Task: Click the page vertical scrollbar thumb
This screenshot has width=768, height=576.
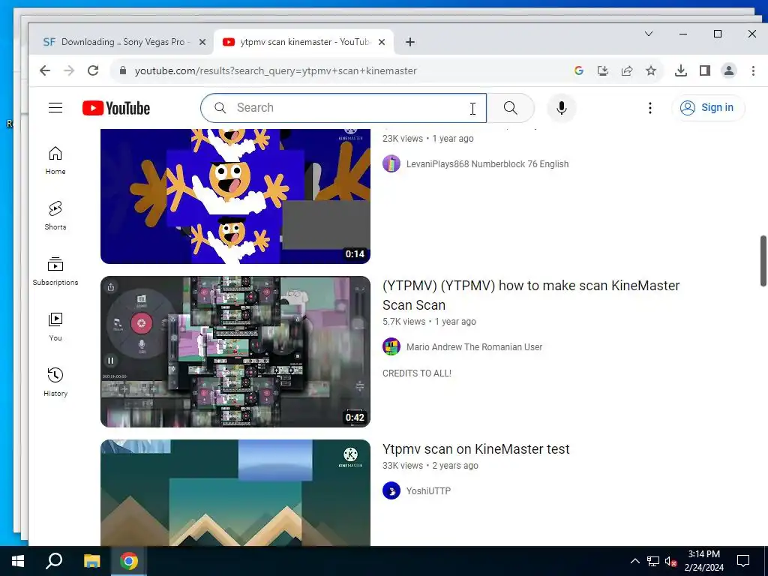Action: (x=763, y=260)
